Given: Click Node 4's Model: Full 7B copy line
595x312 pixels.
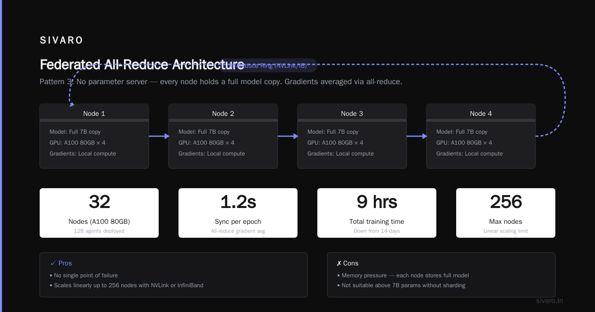Looking at the screenshot, I should 462,132.
